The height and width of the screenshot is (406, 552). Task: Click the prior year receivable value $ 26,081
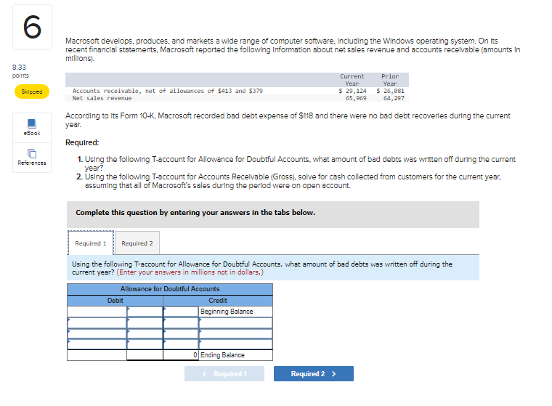pos(390,91)
